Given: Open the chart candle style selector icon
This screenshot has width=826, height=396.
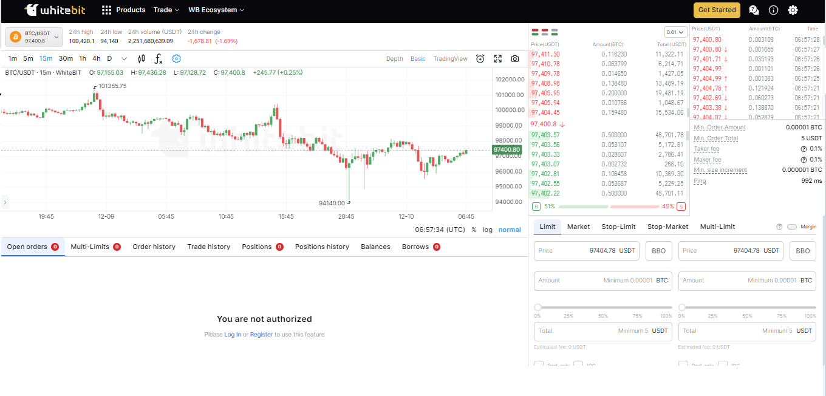Looking at the screenshot, I should (142, 59).
